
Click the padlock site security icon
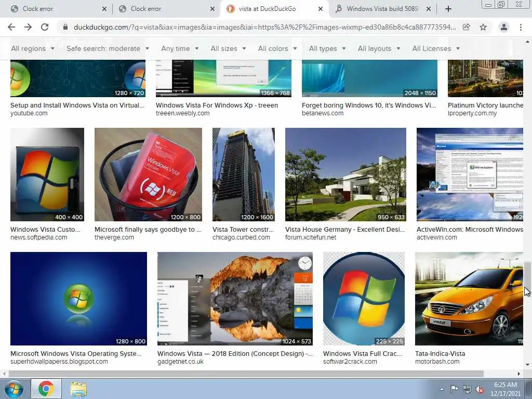65,27
